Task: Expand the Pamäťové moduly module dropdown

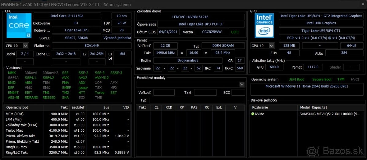Action: (x=242, y=84)
